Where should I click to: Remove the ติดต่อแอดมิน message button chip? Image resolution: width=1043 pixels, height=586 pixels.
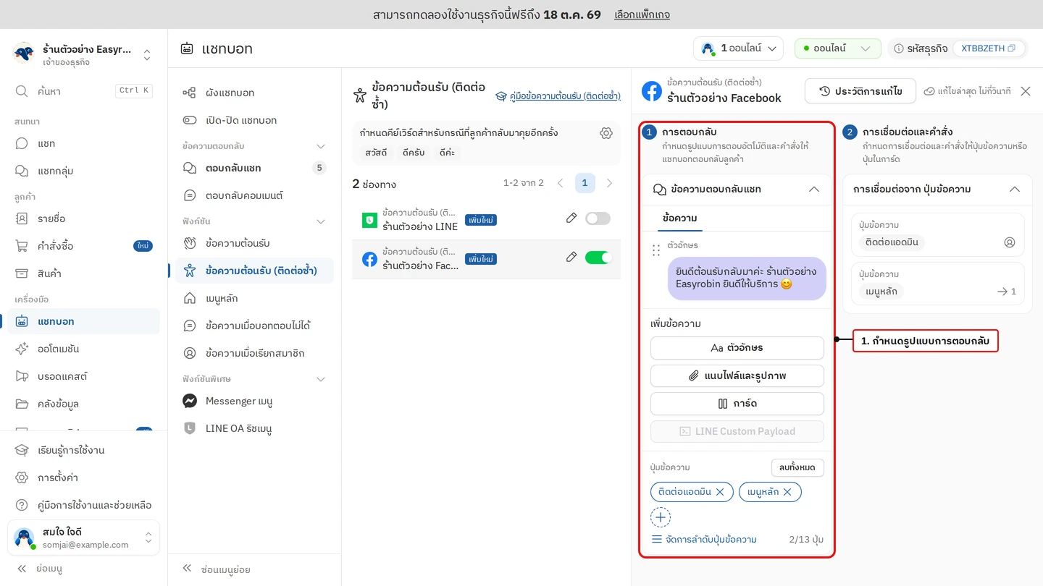click(x=720, y=492)
